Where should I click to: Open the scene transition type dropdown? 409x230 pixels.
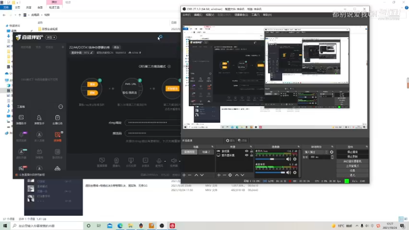(x=315, y=152)
